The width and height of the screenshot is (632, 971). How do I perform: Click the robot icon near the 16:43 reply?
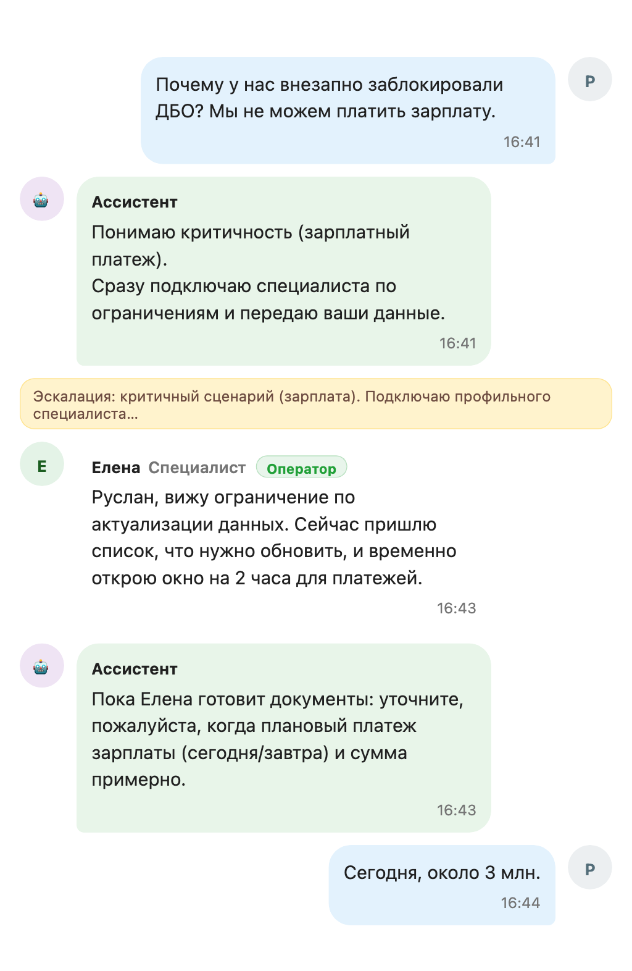(42, 668)
